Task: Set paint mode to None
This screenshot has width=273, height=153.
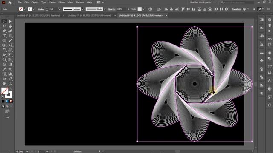Action: tap(11, 101)
